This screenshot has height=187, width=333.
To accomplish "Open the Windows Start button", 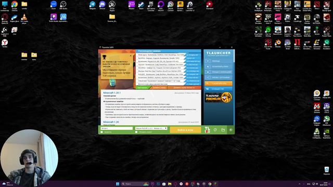I will coord(118,184).
